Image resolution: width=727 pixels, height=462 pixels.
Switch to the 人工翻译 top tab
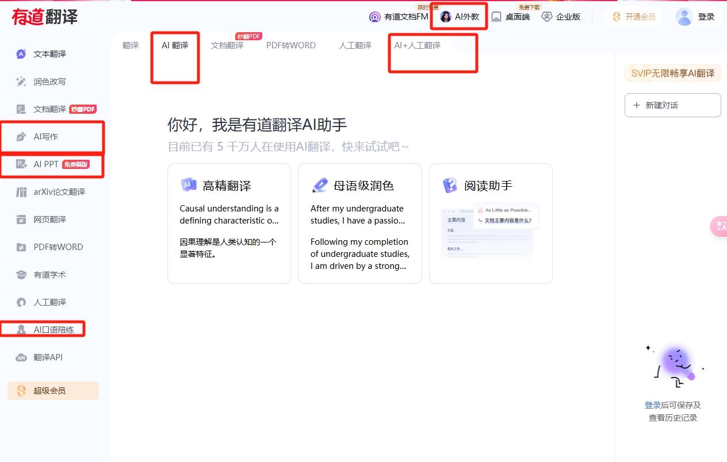coord(355,45)
